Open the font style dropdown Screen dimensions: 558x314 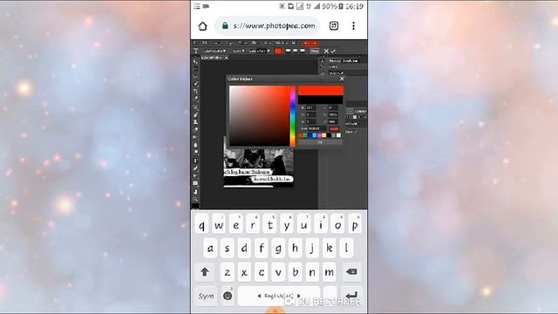(238, 51)
